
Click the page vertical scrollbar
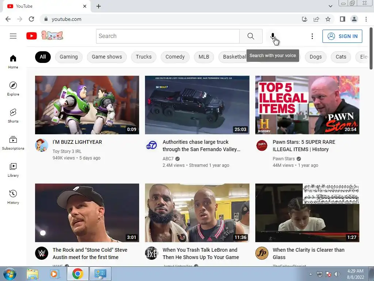coord(371,49)
